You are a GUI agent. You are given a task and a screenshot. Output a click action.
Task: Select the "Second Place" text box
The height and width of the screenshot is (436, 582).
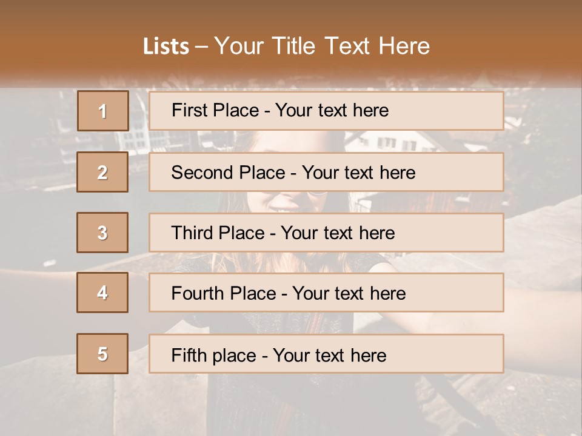pos(326,172)
